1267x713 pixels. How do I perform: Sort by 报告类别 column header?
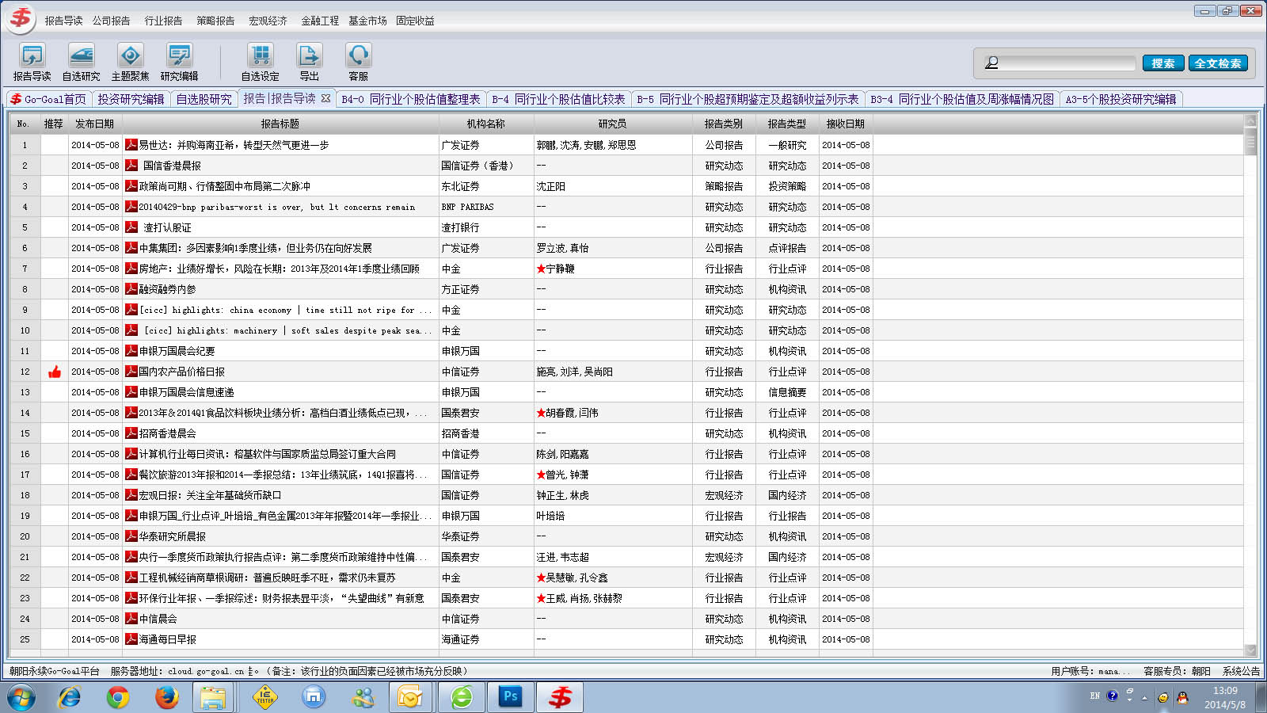[x=723, y=124]
